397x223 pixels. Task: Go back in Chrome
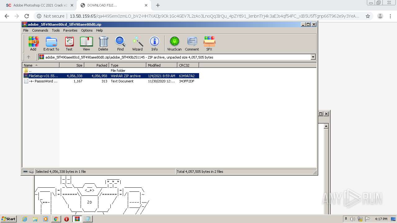7,16
